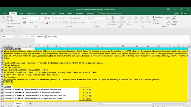The height and width of the screenshot is (107, 191).
Task: Select the RHCALCi sheet tab
Action: pyautogui.click(x=19, y=103)
